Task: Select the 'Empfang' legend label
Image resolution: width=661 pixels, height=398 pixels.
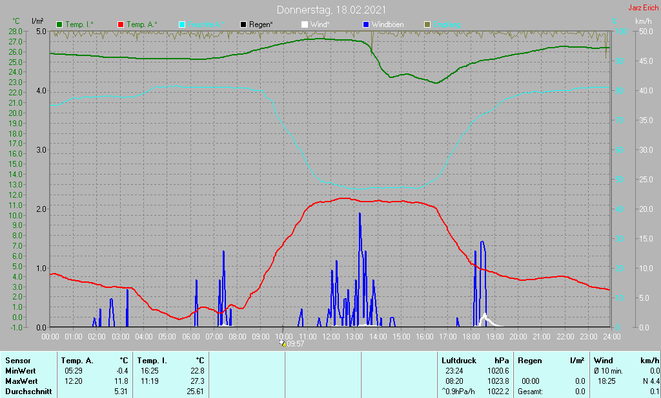Action: click(x=447, y=25)
